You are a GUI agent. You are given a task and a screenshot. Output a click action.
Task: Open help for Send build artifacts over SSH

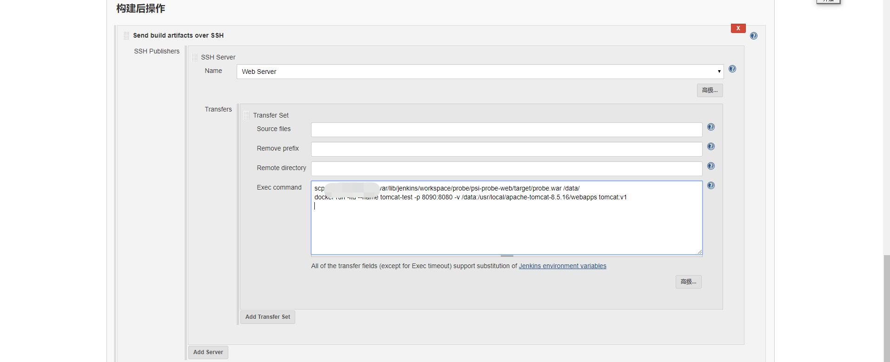[x=754, y=36]
